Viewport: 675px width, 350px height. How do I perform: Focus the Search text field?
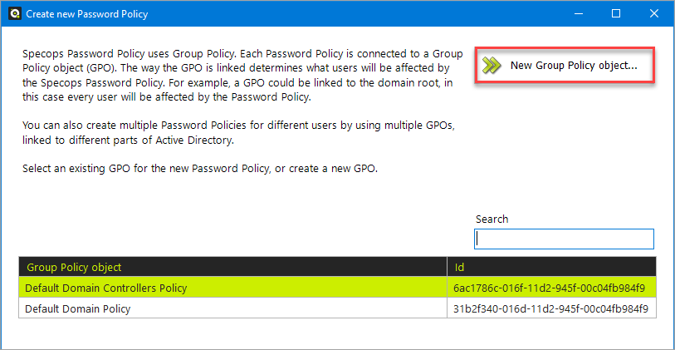coord(564,239)
